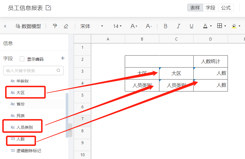This screenshot has width=245, height=159.
Task: Click cell D4 containing 人数
Action: click(210, 85)
